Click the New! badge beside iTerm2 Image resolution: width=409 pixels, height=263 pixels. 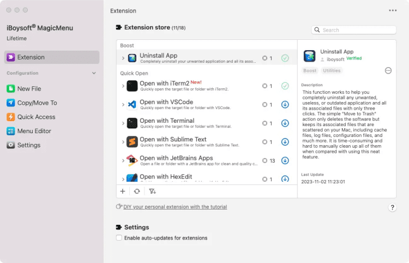[x=196, y=82]
